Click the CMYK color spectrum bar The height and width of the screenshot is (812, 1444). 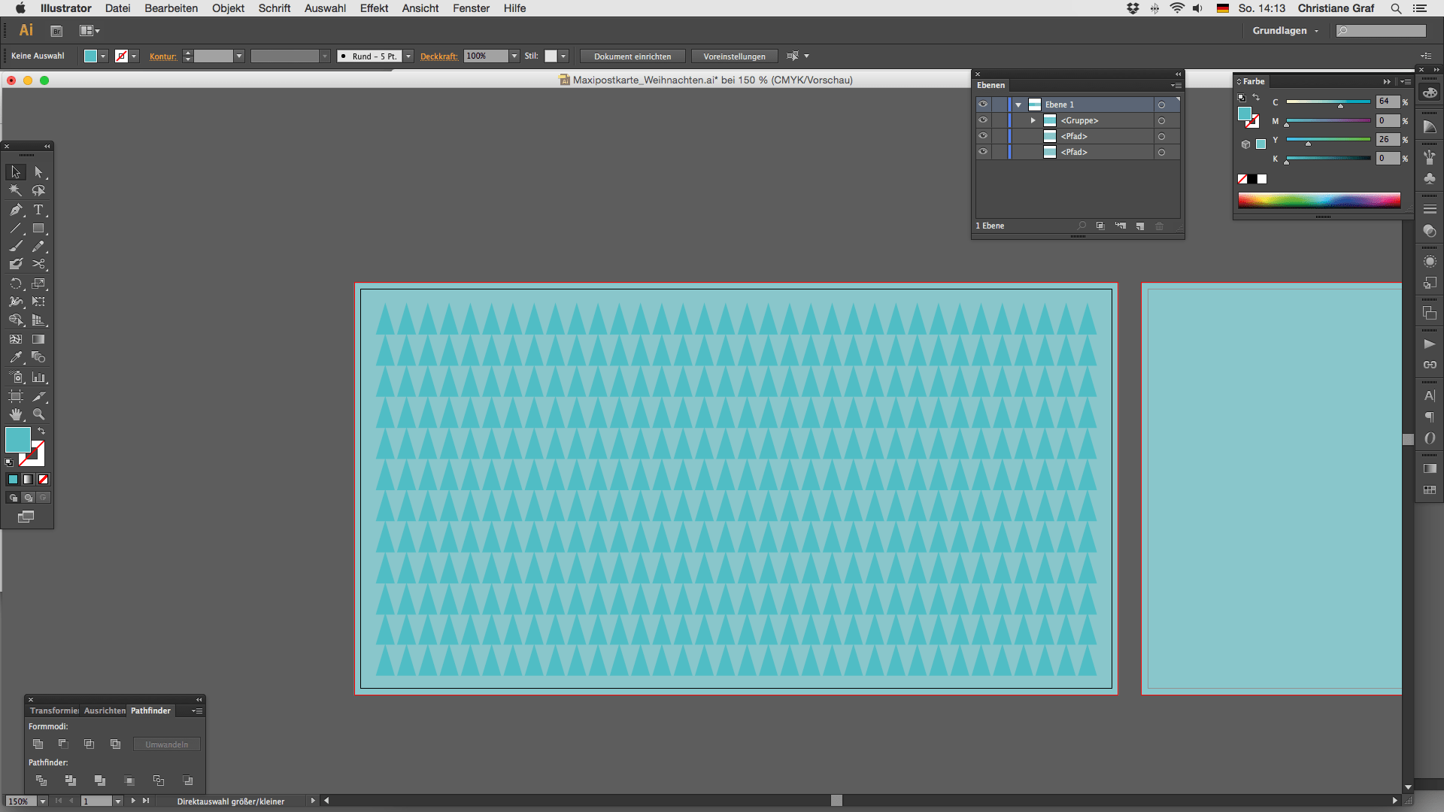tap(1319, 200)
